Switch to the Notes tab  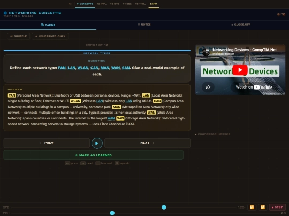[144, 25]
